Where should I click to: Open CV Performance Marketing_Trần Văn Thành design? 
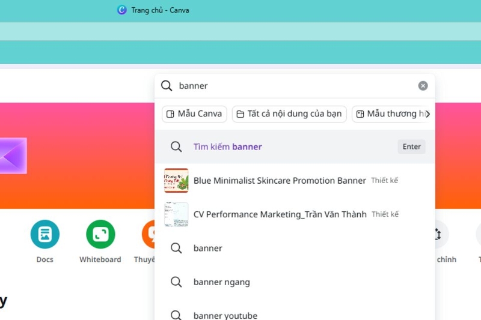click(x=295, y=214)
